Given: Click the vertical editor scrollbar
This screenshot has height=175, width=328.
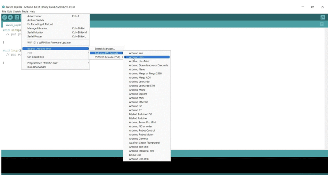Looking at the screenshot, I should tap(326, 86).
